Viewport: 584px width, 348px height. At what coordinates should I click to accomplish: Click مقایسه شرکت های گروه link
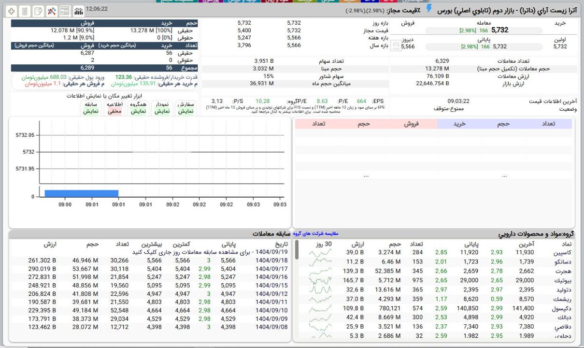coord(316,233)
